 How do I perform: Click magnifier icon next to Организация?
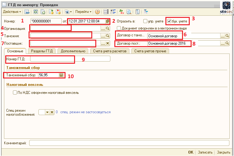click(108, 28)
